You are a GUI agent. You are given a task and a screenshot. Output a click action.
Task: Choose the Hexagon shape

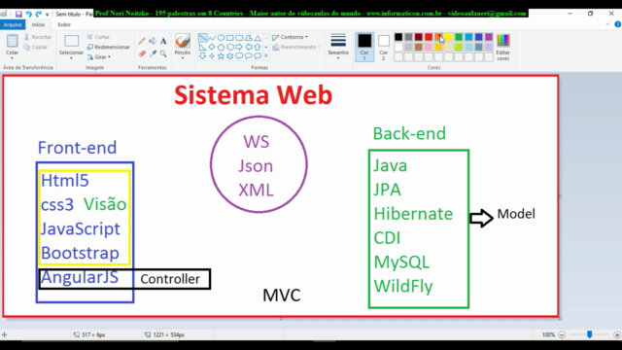(230, 47)
